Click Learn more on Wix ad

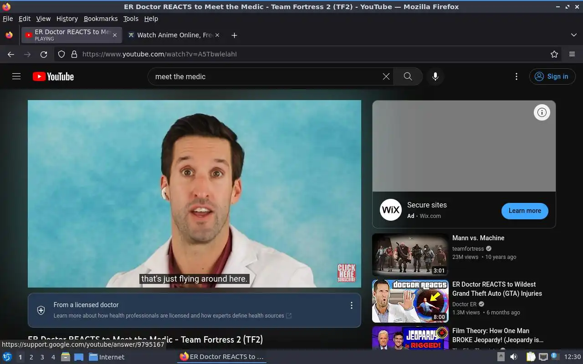[x=525, y=211]
